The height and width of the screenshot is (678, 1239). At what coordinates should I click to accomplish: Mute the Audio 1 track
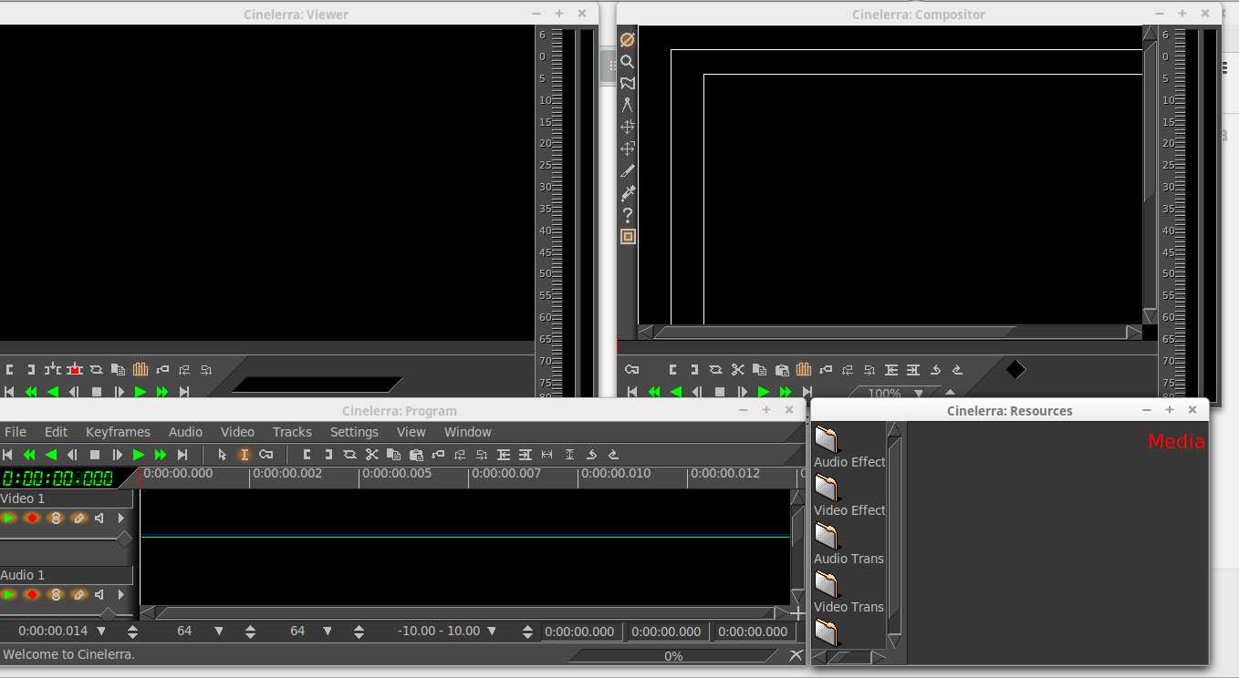click(99, 594)
